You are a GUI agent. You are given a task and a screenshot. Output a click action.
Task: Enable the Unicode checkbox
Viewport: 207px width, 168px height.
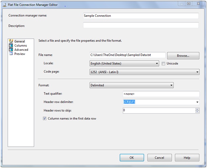[x=163, y=63]
